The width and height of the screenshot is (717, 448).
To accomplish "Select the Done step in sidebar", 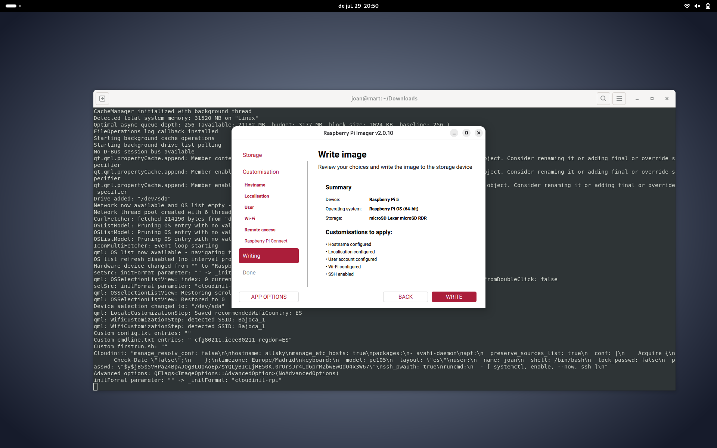I will click(249, 273).
